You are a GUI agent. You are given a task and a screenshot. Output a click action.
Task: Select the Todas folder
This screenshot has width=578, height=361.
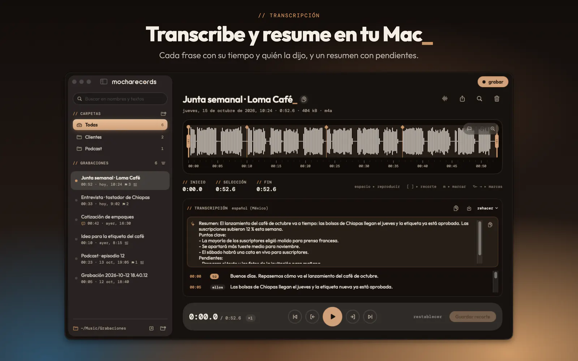pos(120,125)
